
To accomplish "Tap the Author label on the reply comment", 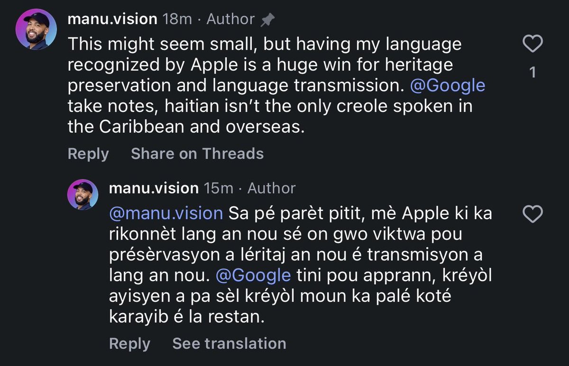I will [272, 188].
